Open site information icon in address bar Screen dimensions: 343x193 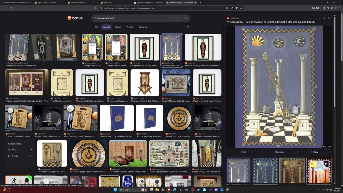101,8
